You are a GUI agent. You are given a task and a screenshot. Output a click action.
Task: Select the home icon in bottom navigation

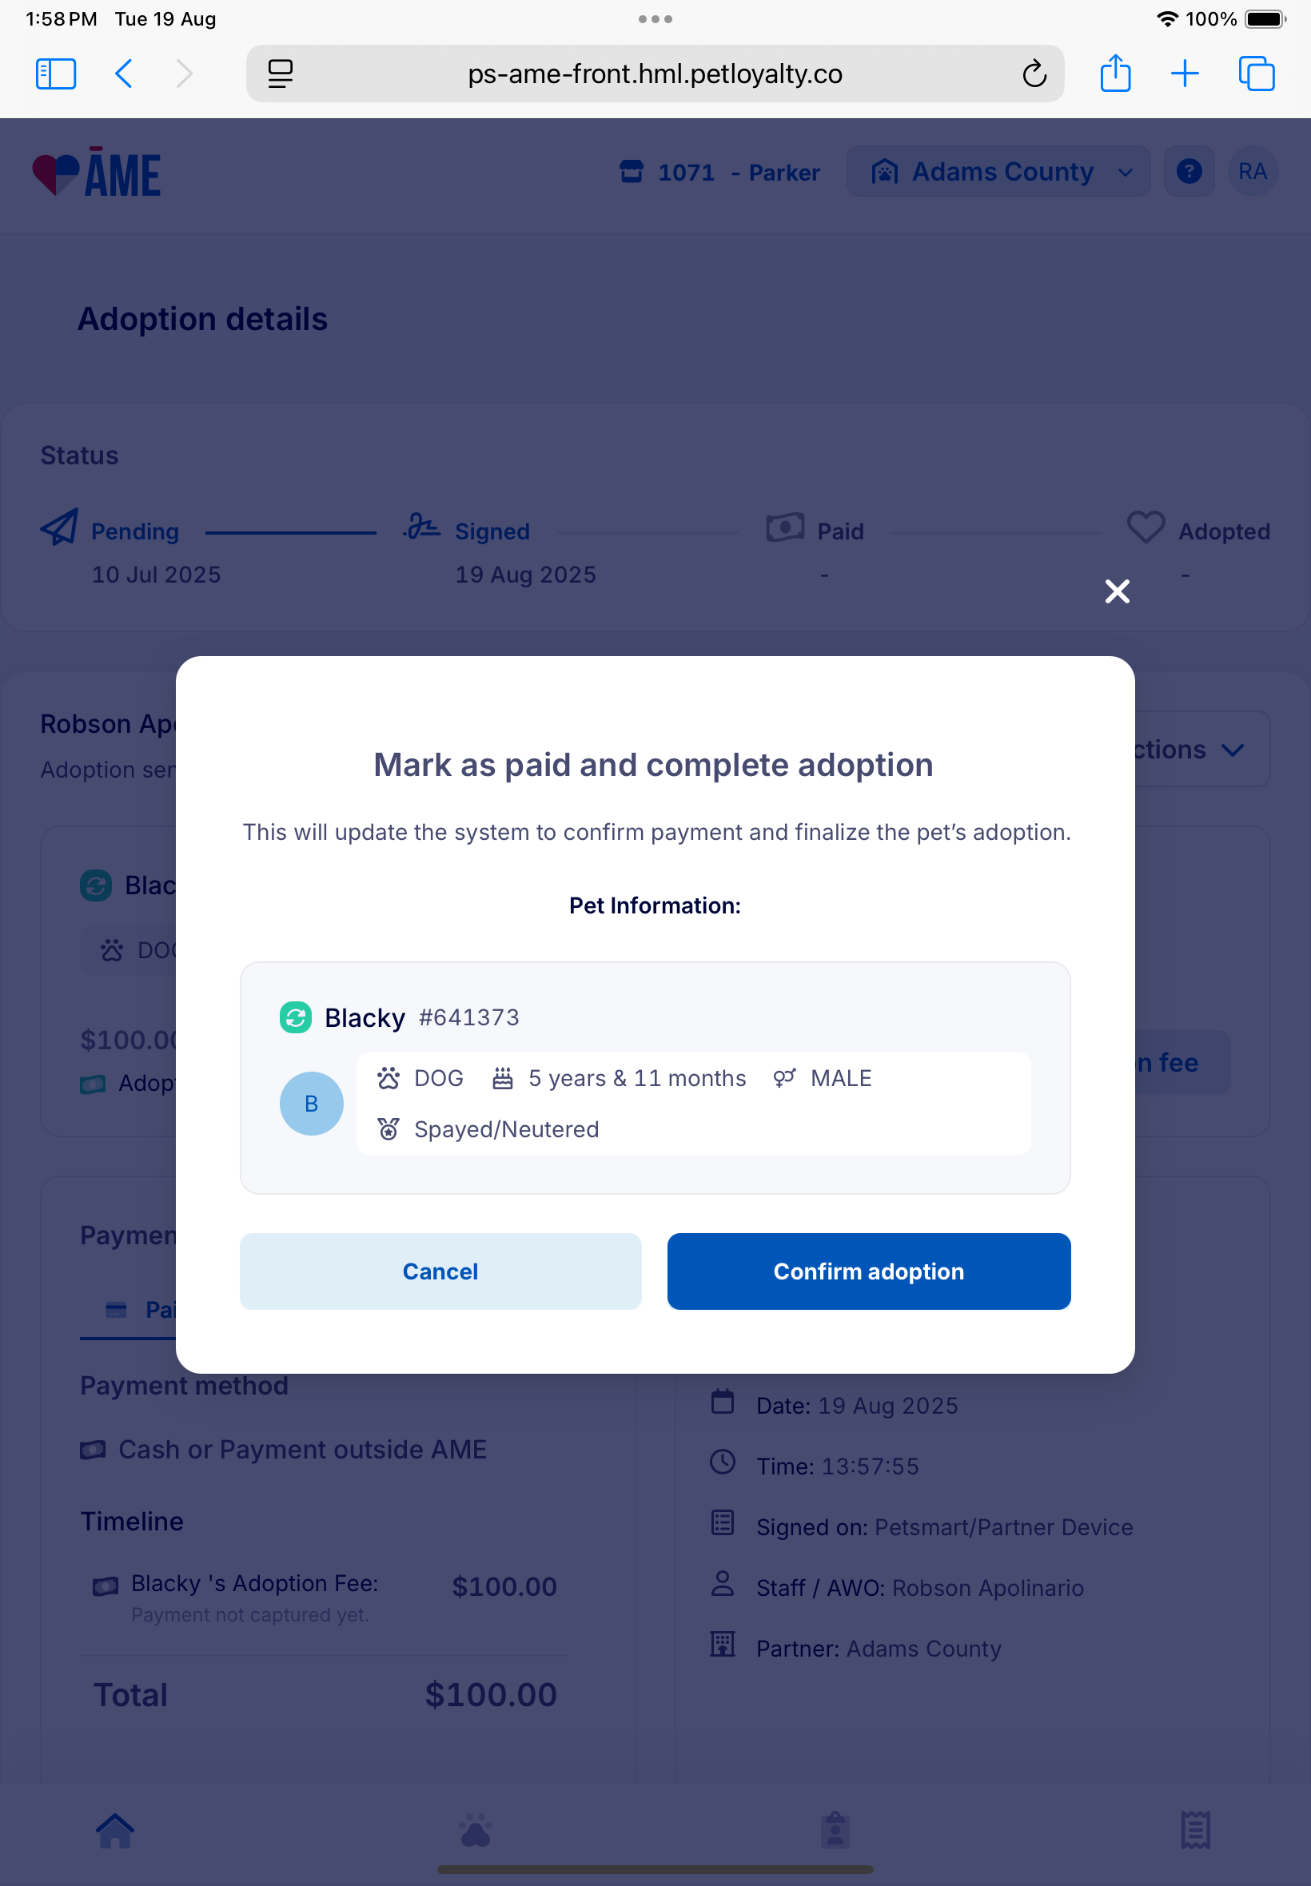point(116,1829)
